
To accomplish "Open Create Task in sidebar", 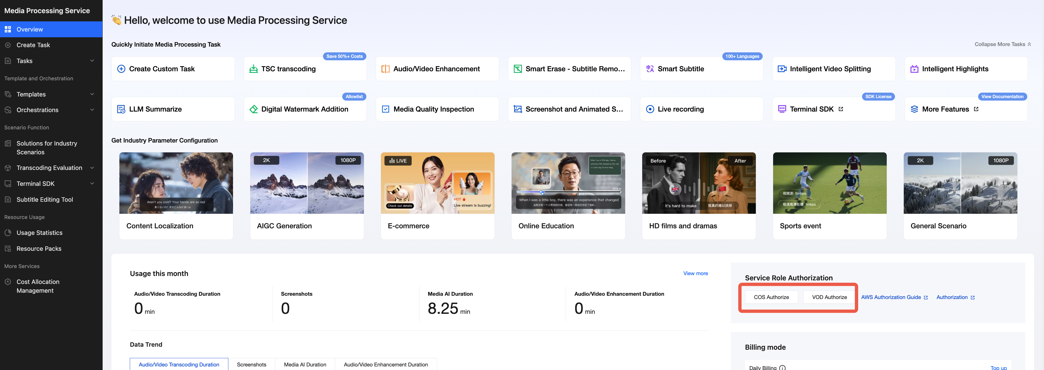I will pos(33,45).
